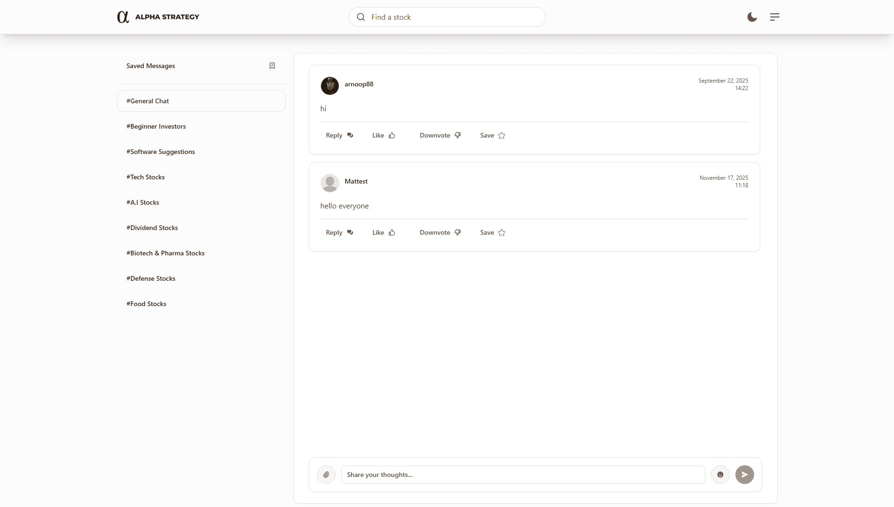Toggle dark mode with the moon icon
Viewport: 894px width, 507px height.
coord(751,17)
